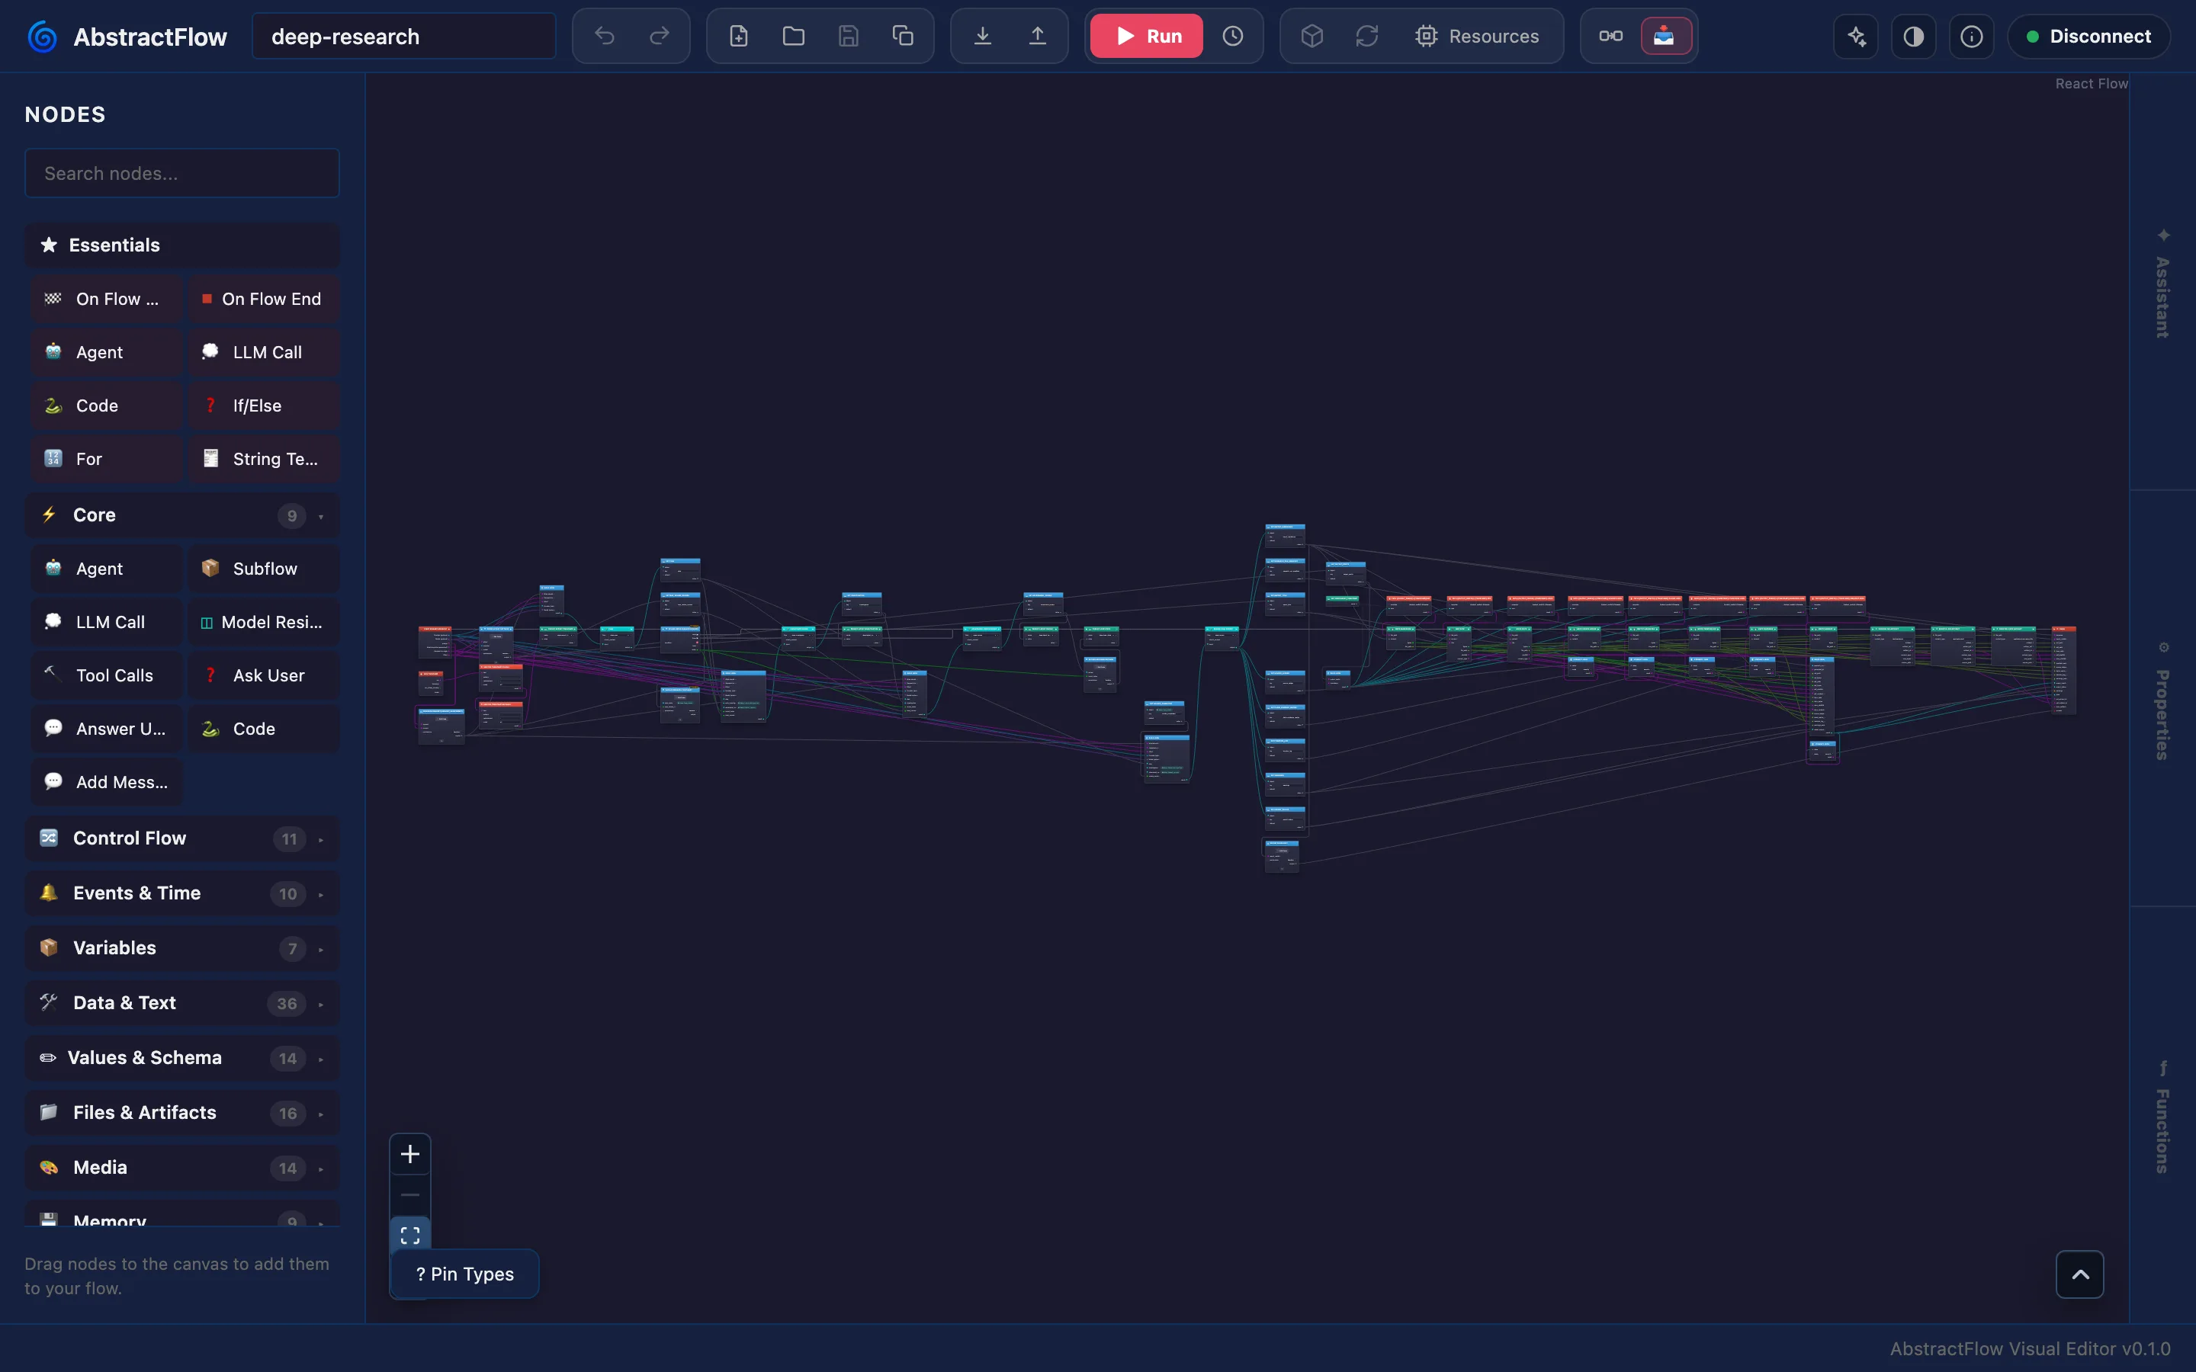Expand the Variables category
2196x1372 pixels.
click(x=182, y=948)
